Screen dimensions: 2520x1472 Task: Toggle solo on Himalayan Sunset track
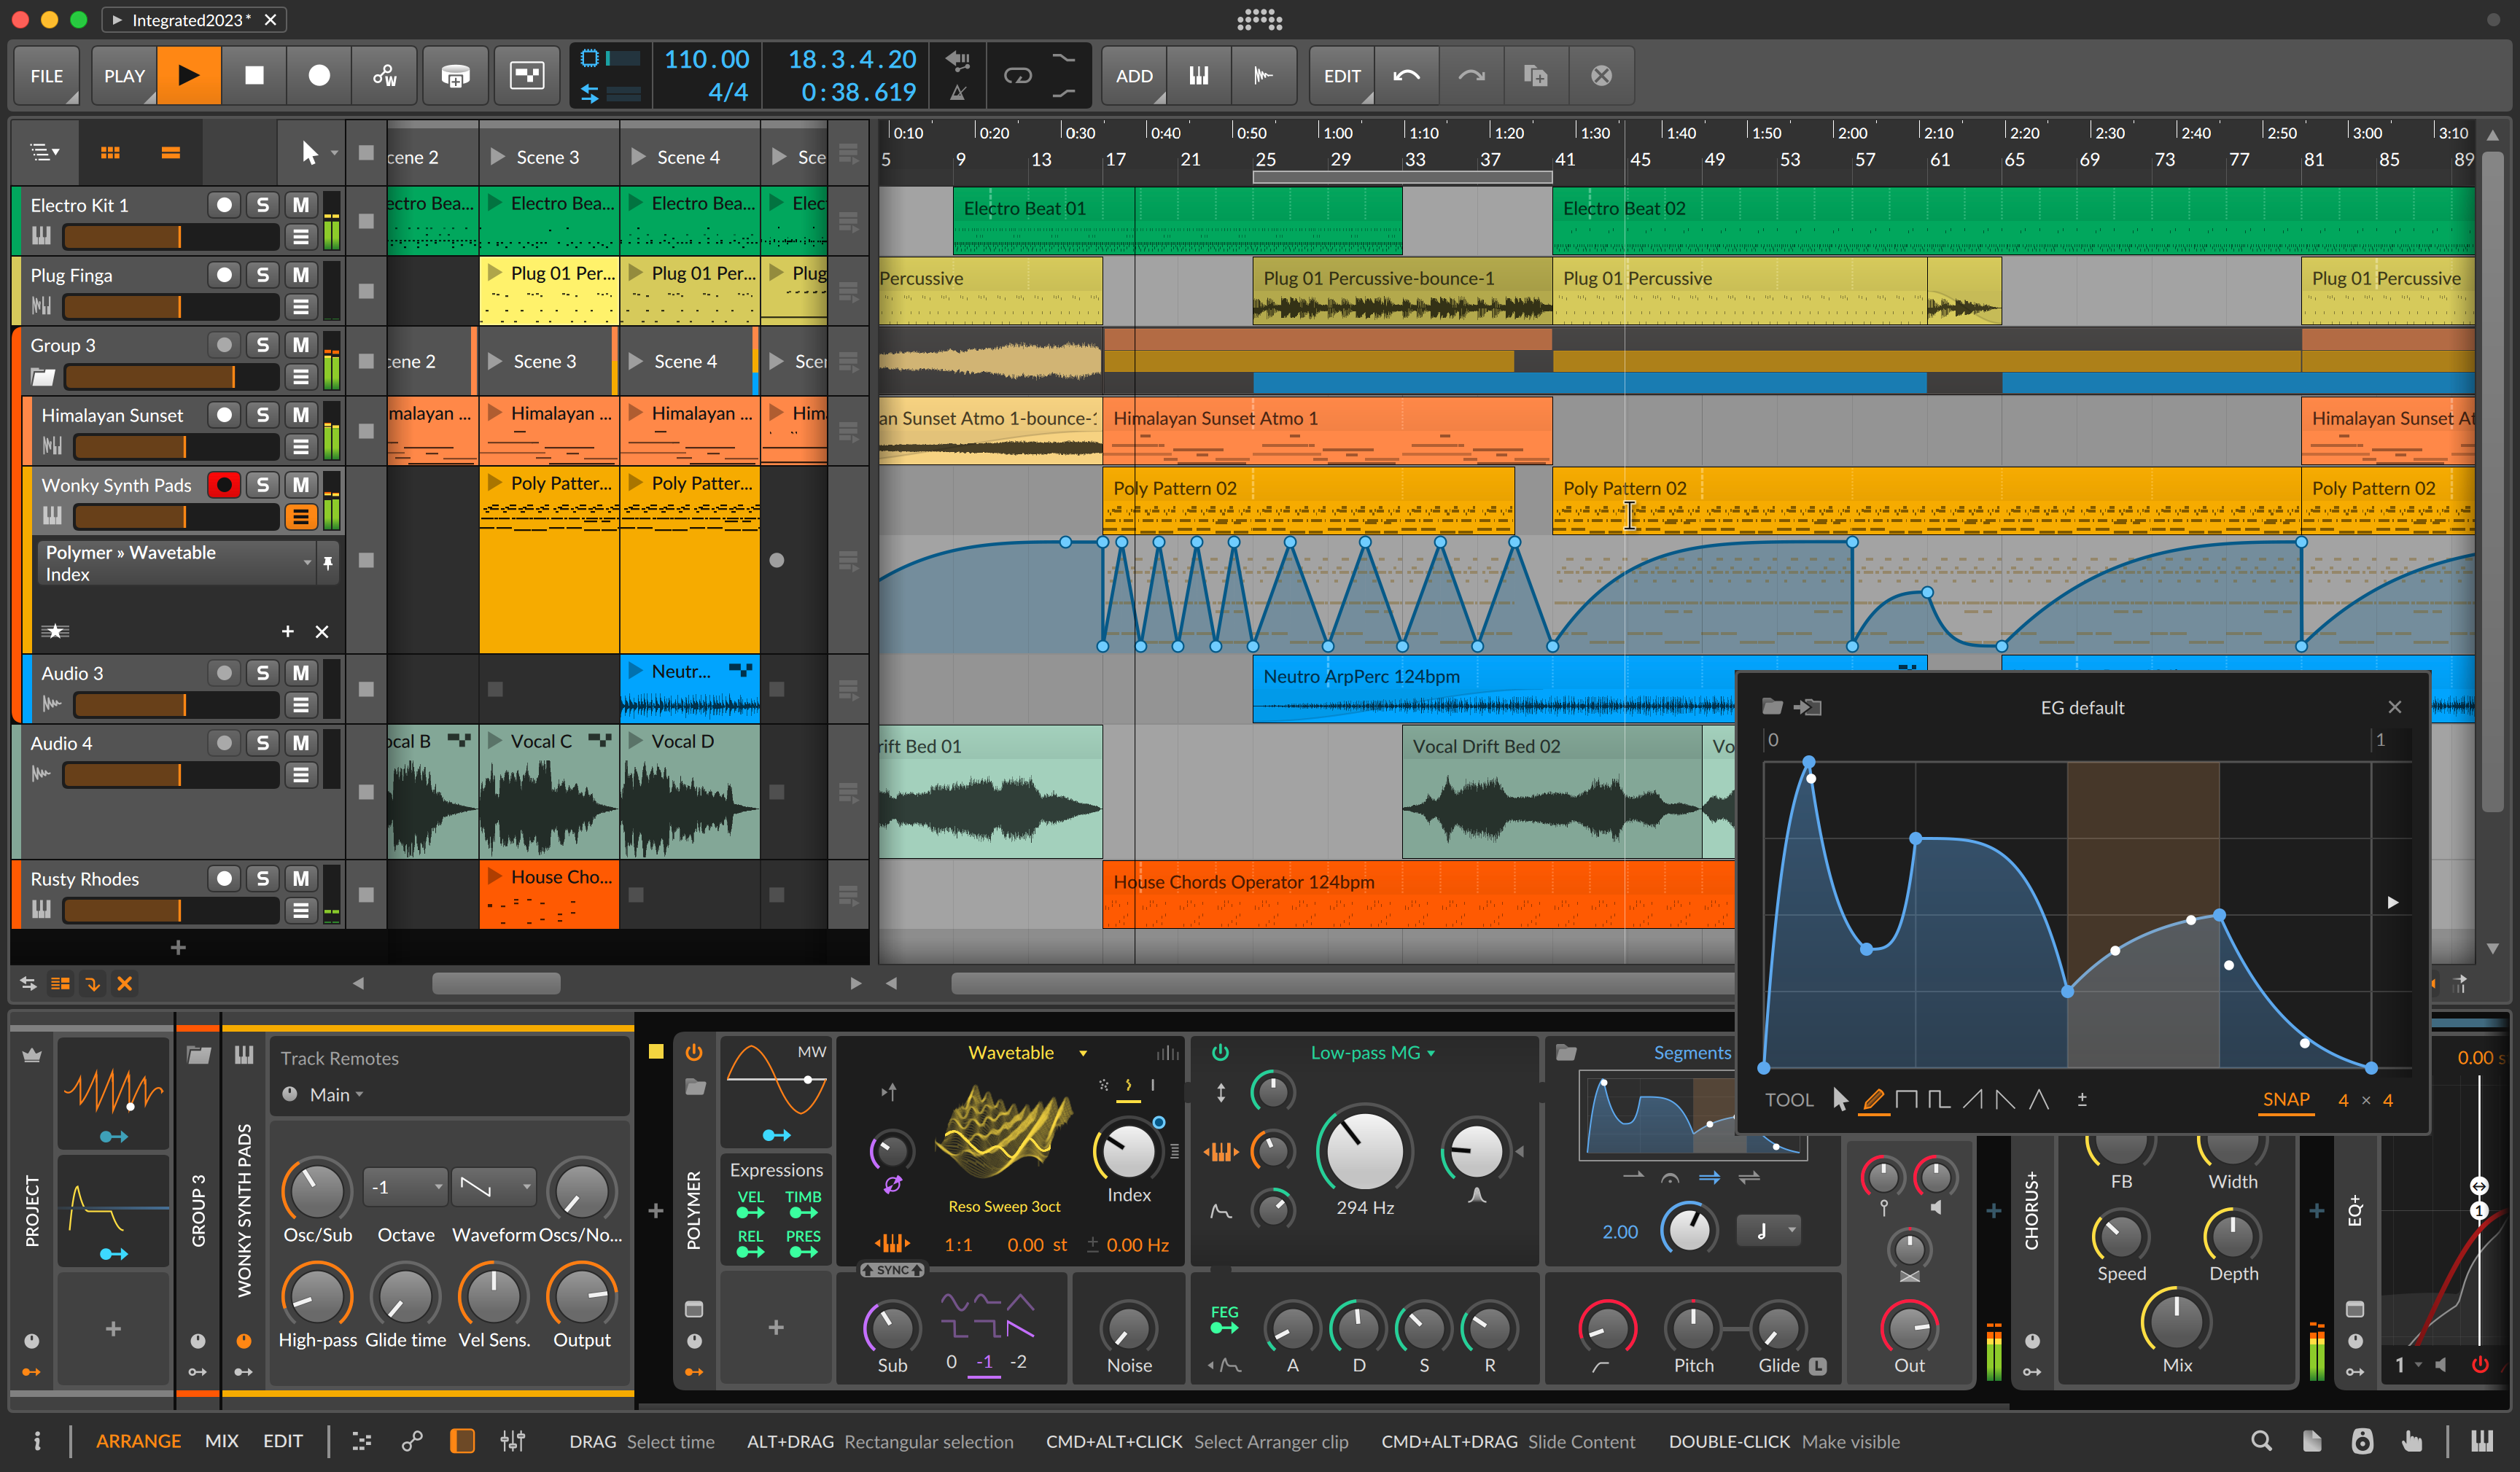click(x=265, y=416)
